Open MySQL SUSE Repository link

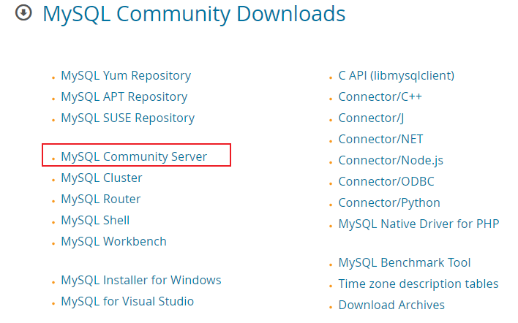click(128, 118)
